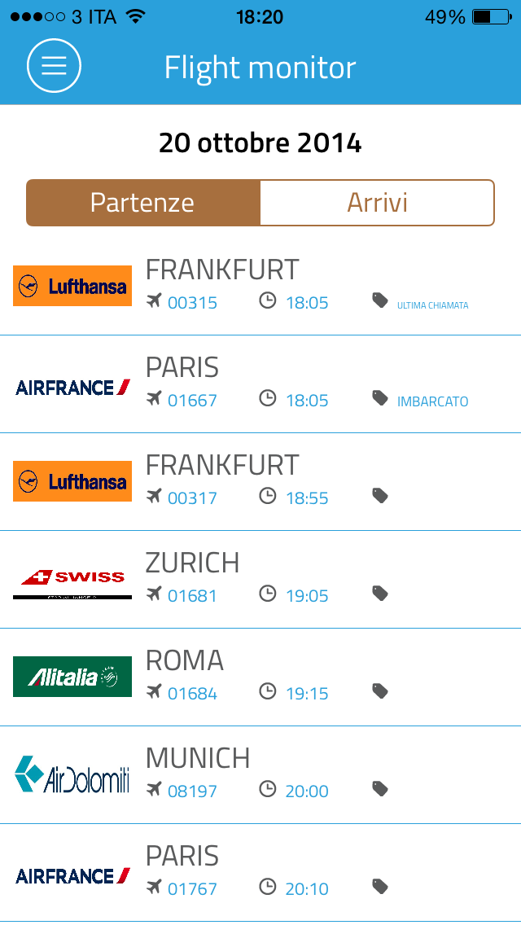Open the ULTIMA CHIAMATA status label
The width and height of the screenshot is (521, 925).
click(x=431, y=304)
